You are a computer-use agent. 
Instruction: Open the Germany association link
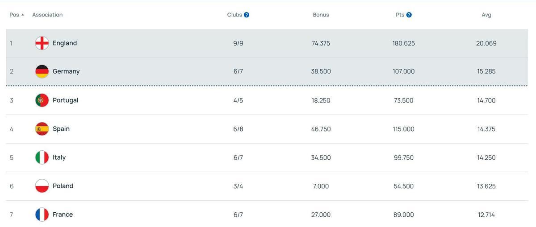pos(66,71)
